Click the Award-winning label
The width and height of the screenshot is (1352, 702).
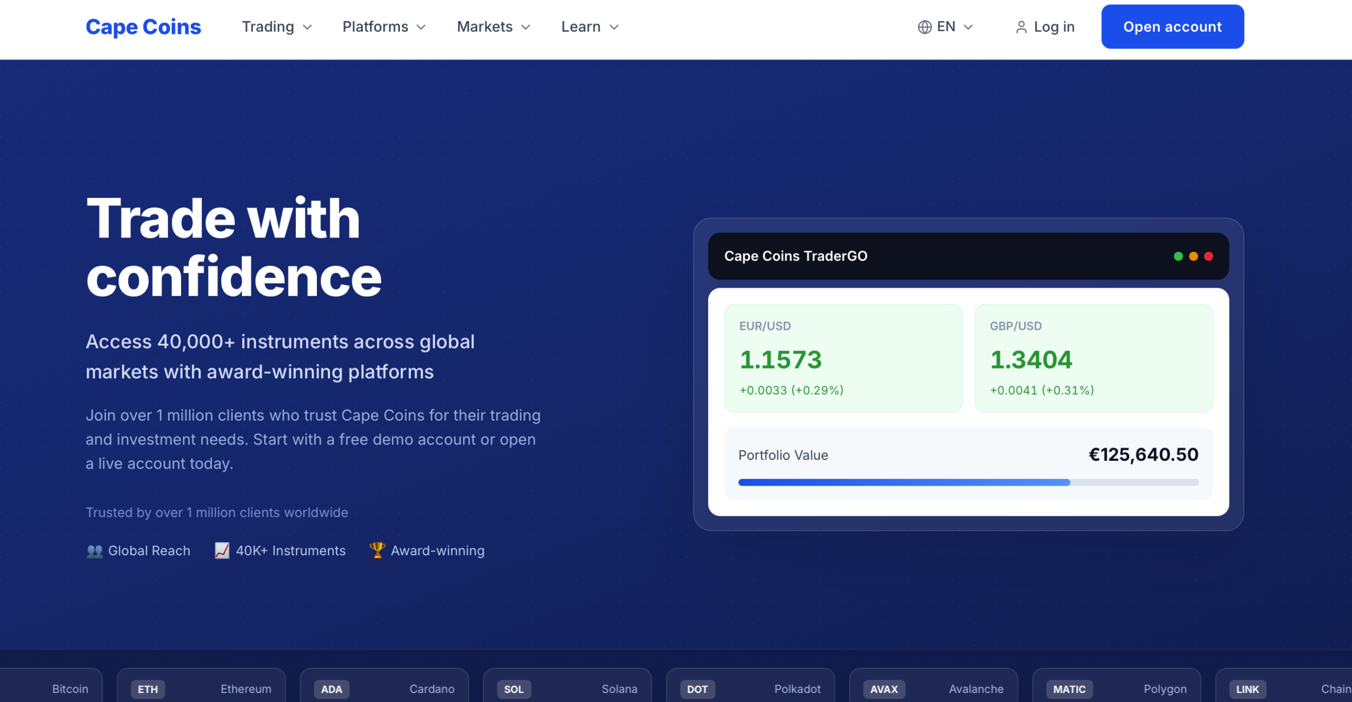(437, 551)
